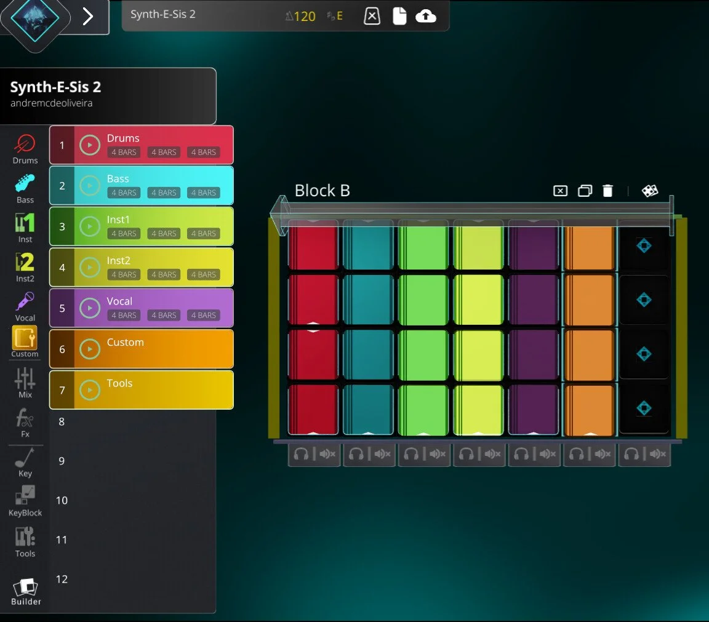The image size is (709, 622).
Task: Play the Inst2 pack preview
Action: (90, 267)
